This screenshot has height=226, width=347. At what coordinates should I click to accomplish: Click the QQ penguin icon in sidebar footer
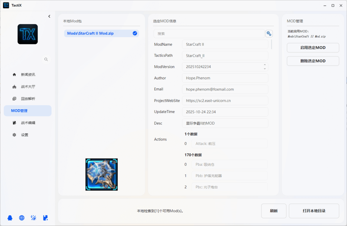click(10, 218)
